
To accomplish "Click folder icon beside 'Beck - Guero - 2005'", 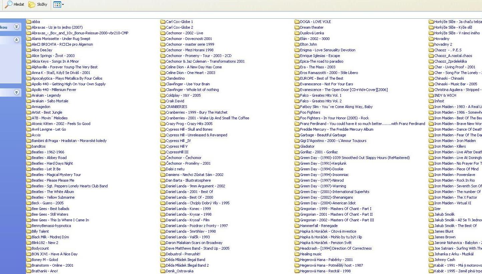I will pyautogui.click(x=29, y=203).
